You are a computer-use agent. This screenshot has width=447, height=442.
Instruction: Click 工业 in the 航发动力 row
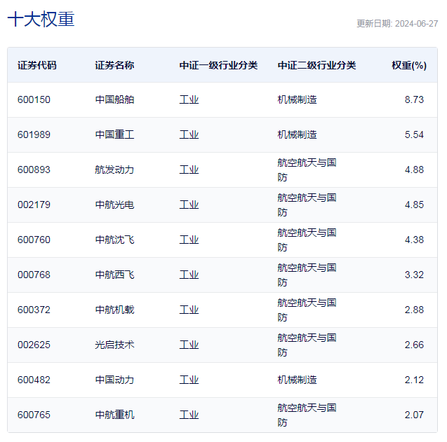tap(189, 170)
